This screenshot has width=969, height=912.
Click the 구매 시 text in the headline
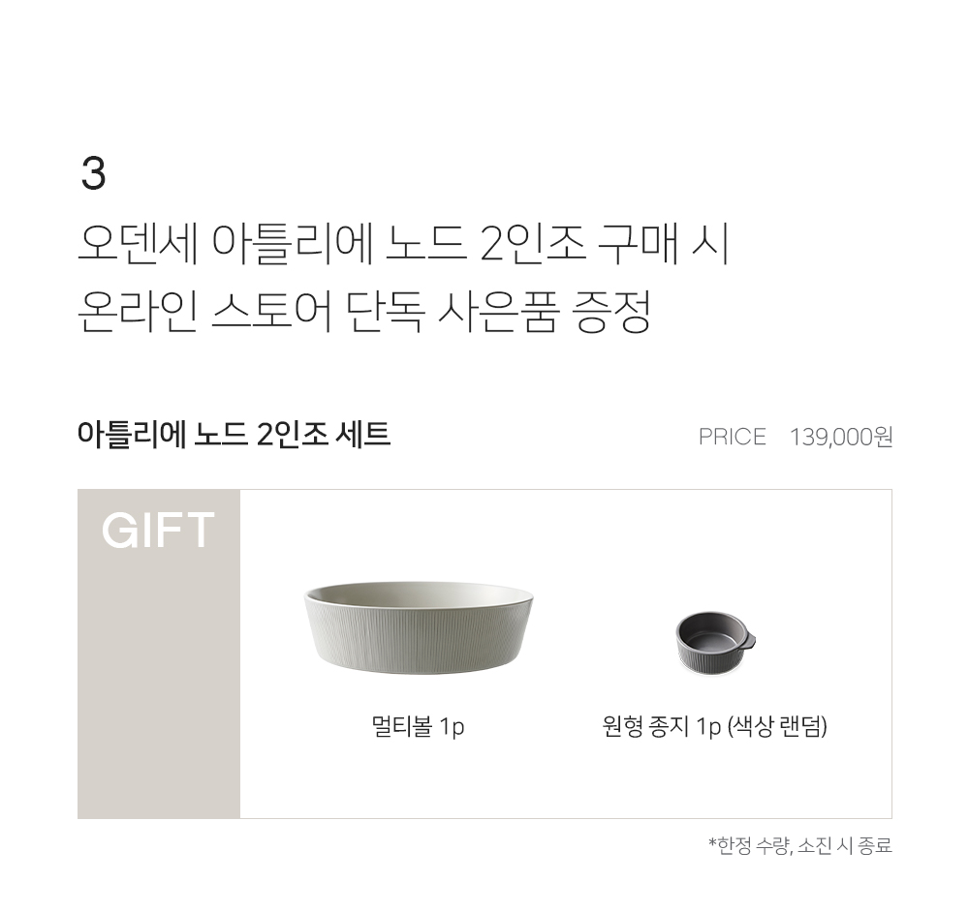pyautogui.click(x=663, y=243)
